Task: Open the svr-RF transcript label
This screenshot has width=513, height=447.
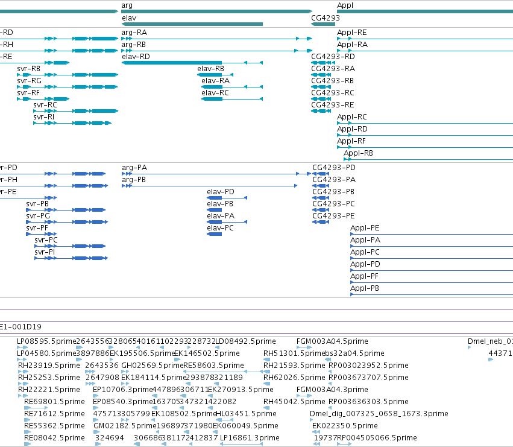Action: pos(28,93)
